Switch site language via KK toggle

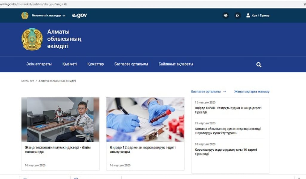[238, 15]
